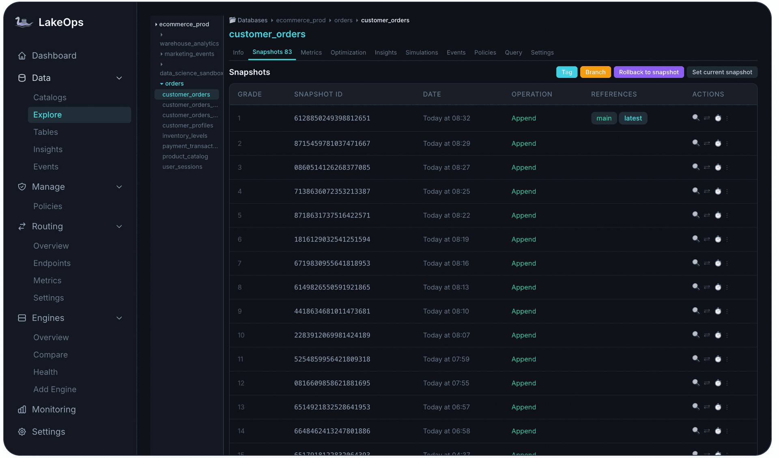
Task: Open three-dot menu on row 6648462413247801886
Action: 727,431
